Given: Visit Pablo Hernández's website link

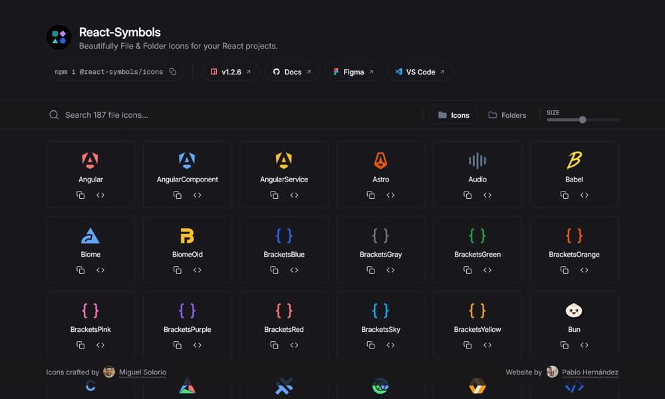Looking at the screenshot, I should click(x=591, y=372).
